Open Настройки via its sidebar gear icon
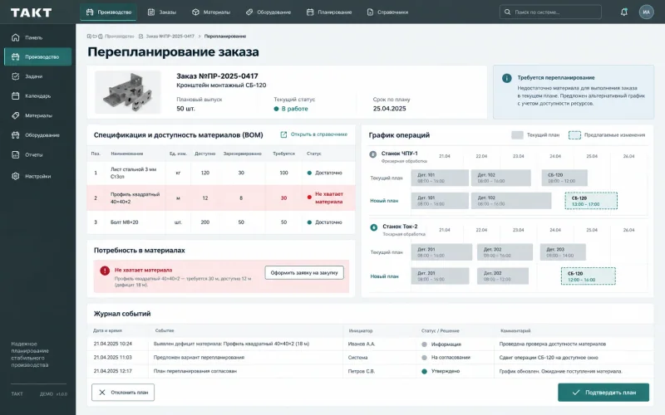 click(16, 176)
